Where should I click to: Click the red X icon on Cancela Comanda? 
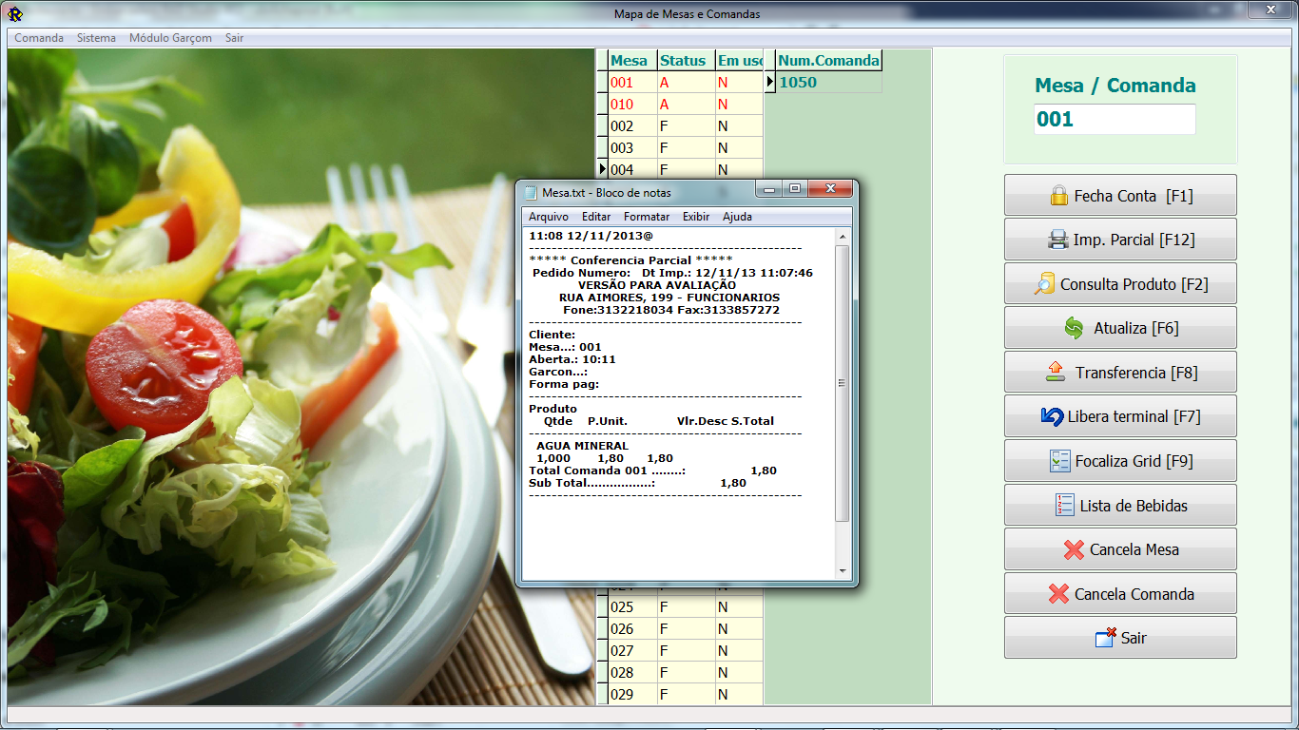(x=1058, y=594)
